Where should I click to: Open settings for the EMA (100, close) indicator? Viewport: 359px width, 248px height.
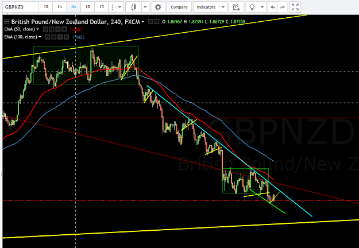[x=53, y=37]
